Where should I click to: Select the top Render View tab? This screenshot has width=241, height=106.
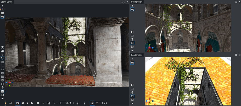137,2
